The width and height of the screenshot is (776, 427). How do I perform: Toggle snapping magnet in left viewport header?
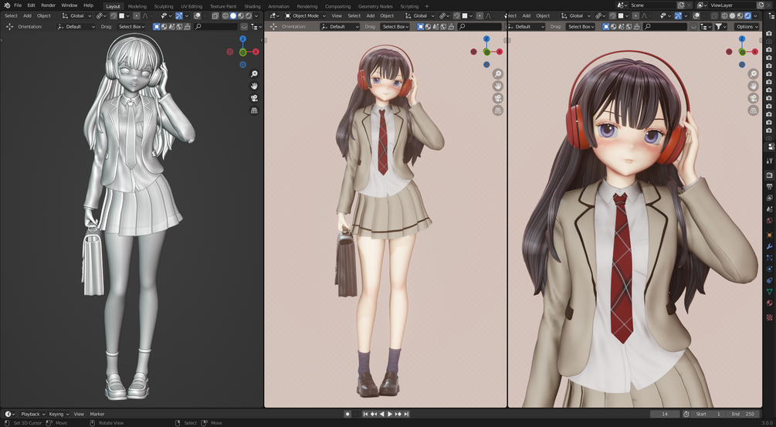click(114, 16)
